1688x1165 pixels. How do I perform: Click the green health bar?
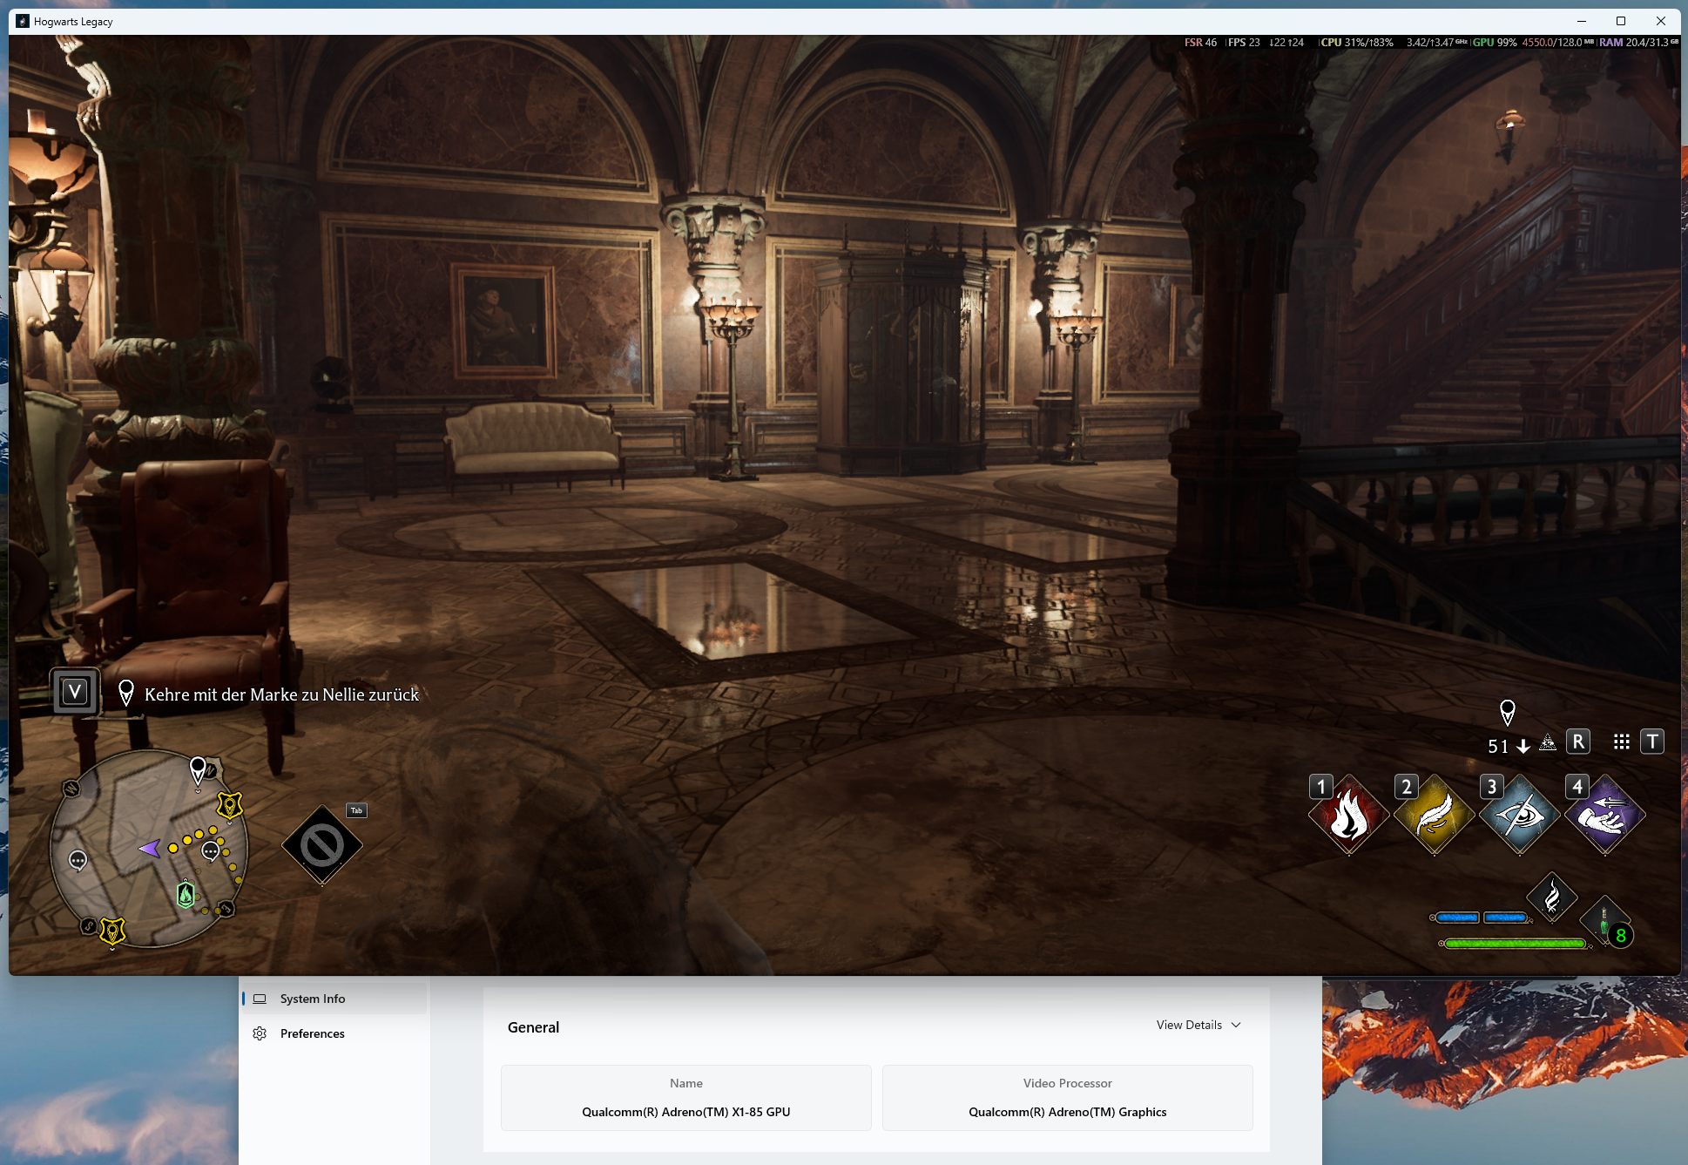[1514, 944]
